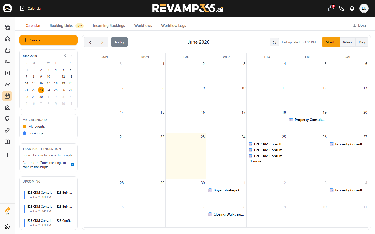The height and width of the screenshot is (234, 375).
Task: Mini calendar next month chevron
Action: click(x=71, y=56)
